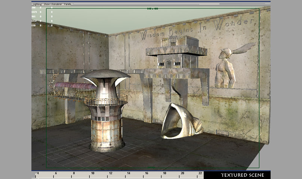Open the Panels menu
Image resolution: width=302 pixels, height=179 pixels.
[68, 4]
